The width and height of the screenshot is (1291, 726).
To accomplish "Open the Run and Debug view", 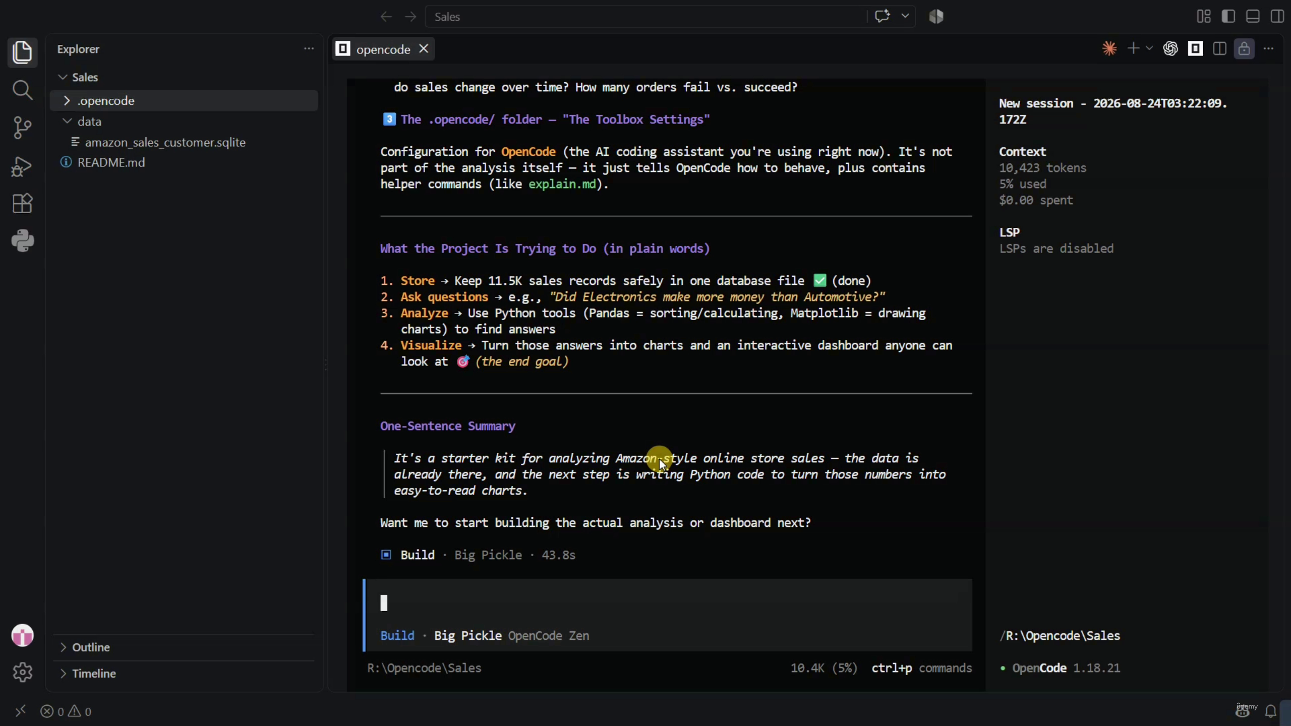I will click(22, 166).
